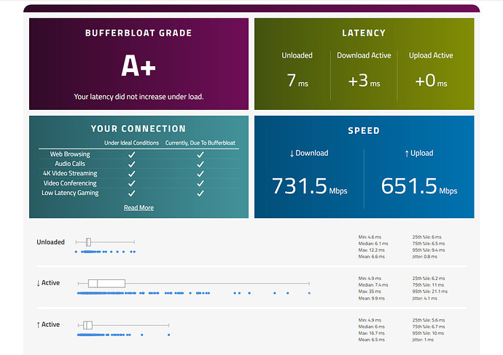Select the 651.5 Mbps upload speed value
The height and width of the screenshot is (355, 503).
pyautogui.click(x=418, y=187)
